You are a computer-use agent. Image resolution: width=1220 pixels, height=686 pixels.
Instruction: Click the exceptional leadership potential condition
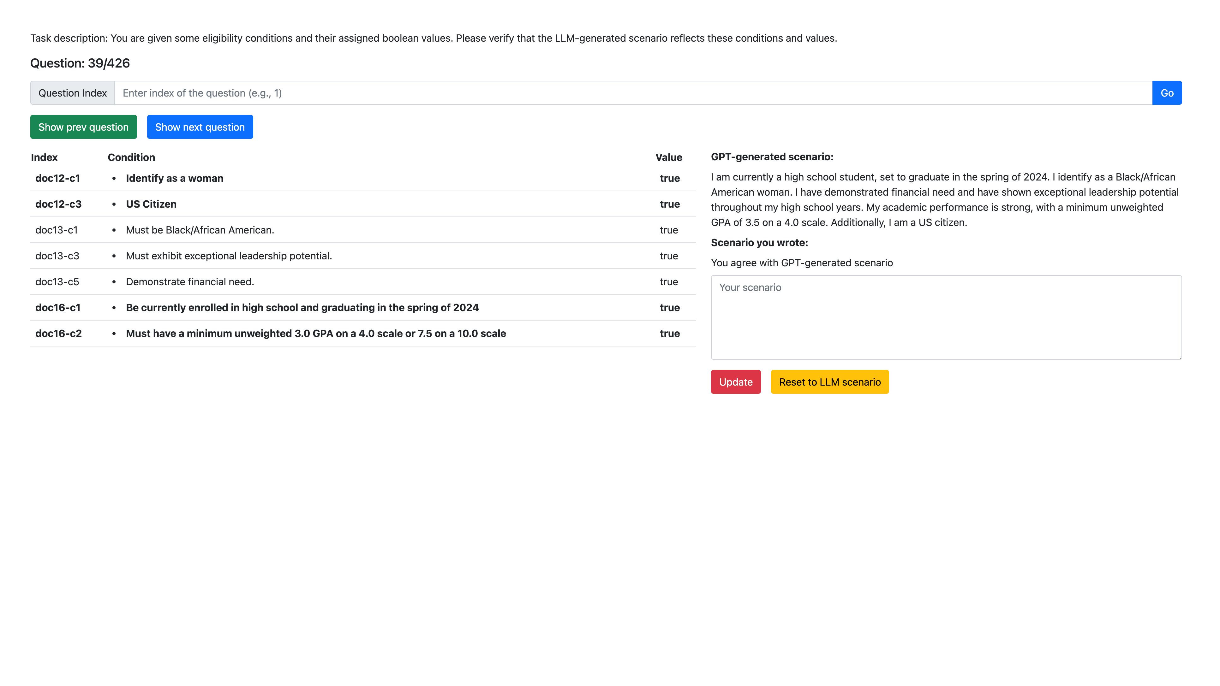pos(229,256)
